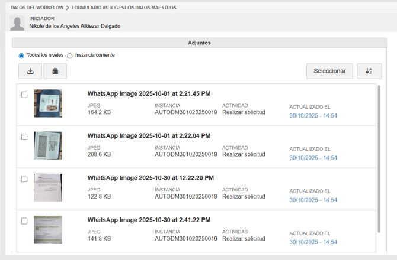Click the sort order icon button
The height and width of the screenshot is (260, 397).
(369, 71)
